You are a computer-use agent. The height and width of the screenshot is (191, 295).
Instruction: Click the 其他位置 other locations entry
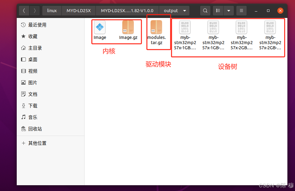pos(37,143)
